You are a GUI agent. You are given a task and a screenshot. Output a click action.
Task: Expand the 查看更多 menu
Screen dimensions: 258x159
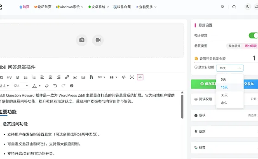[146, 7]
